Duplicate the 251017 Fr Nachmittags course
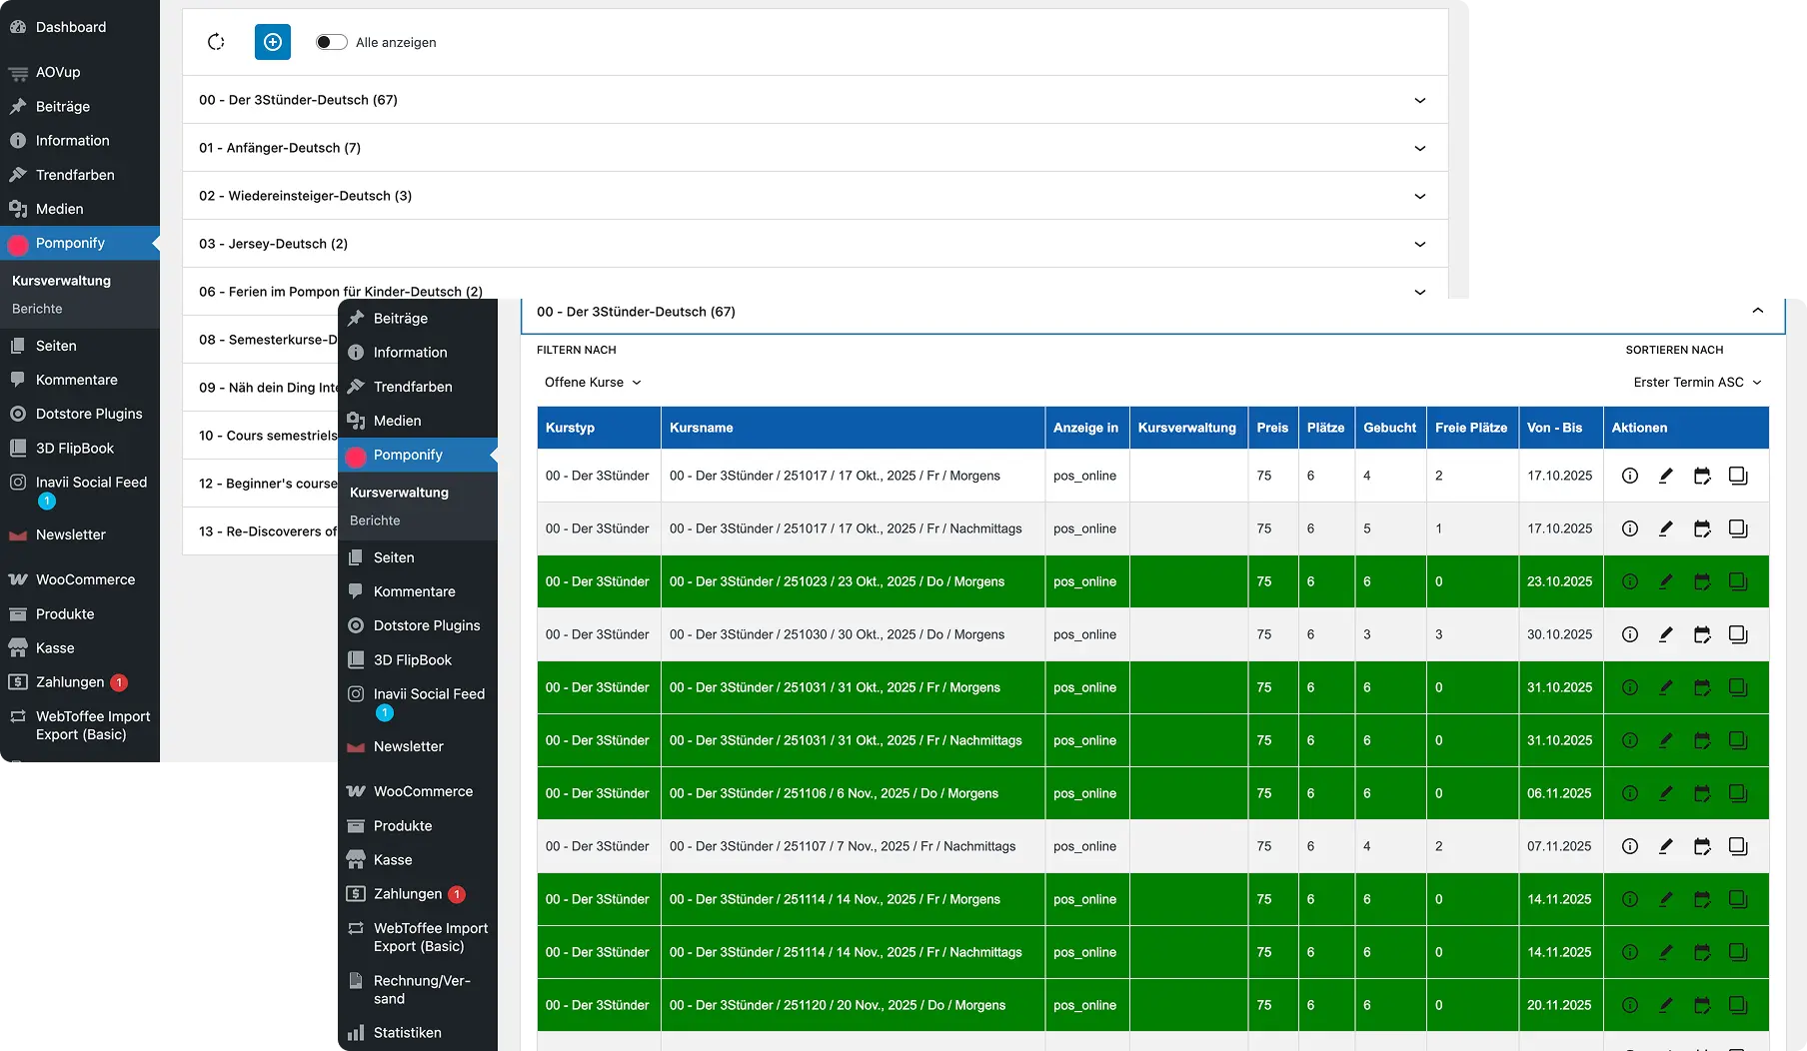1807x1051 pixels. pos(1738,528)
